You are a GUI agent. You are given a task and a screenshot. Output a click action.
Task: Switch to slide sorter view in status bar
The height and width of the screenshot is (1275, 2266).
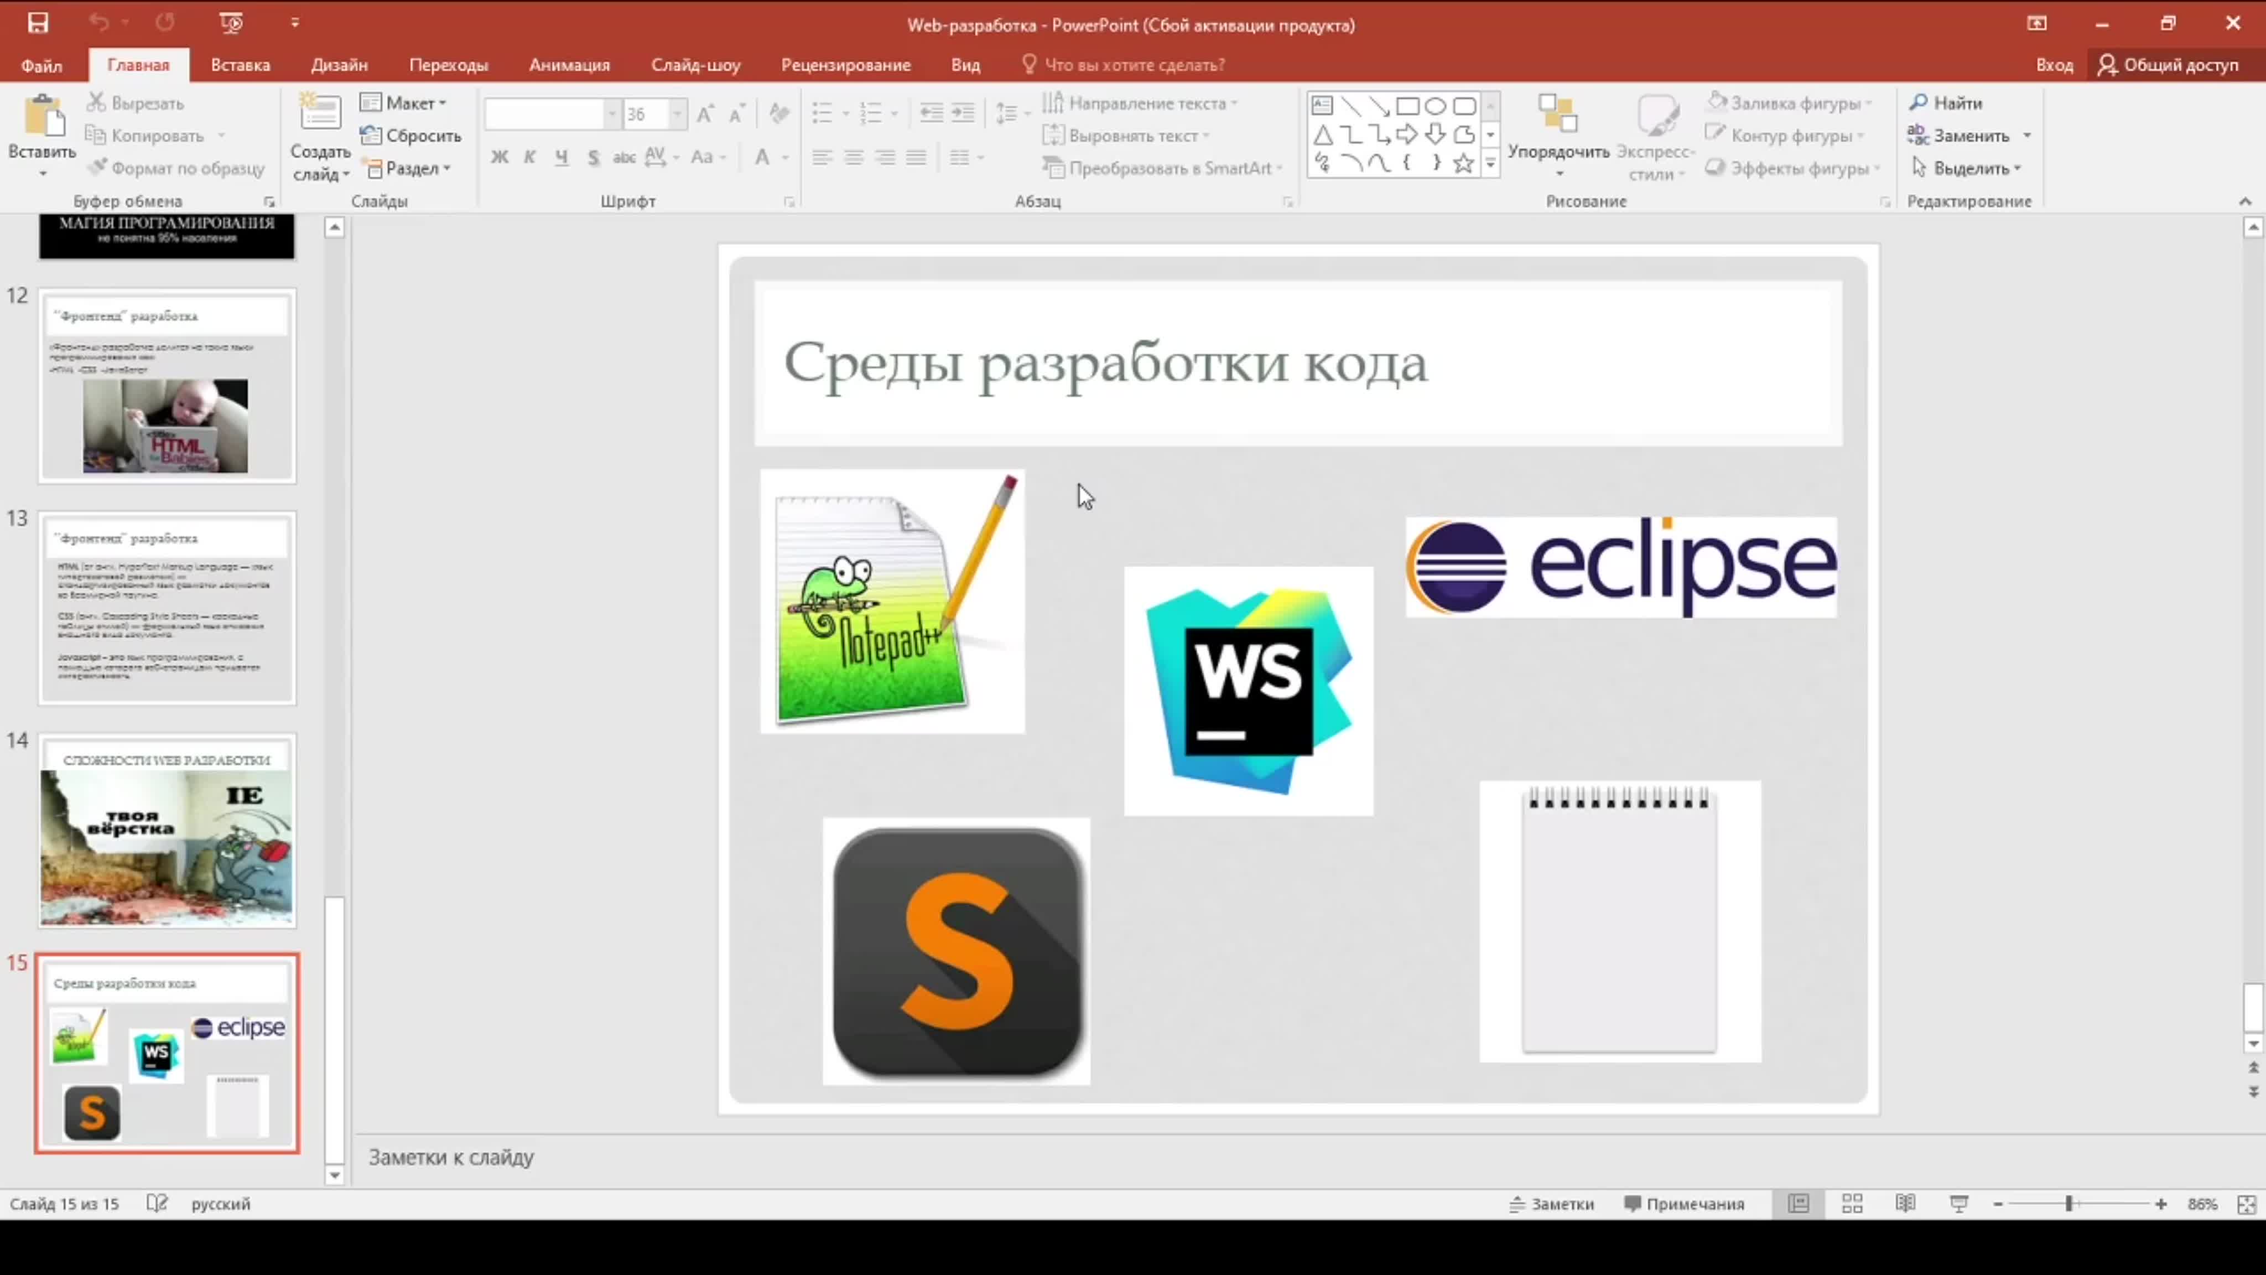pos(1852,1203)
